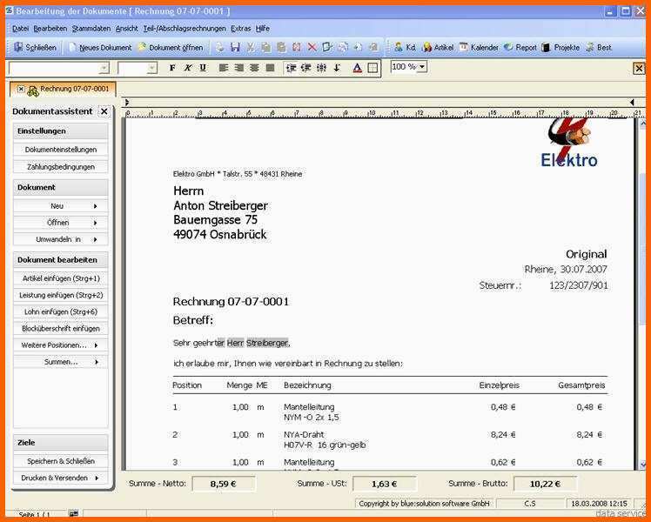This screenshot has height=522, width=651.
Task: Close the Dokumentassistent panel
Action: [x=104, y=111]
